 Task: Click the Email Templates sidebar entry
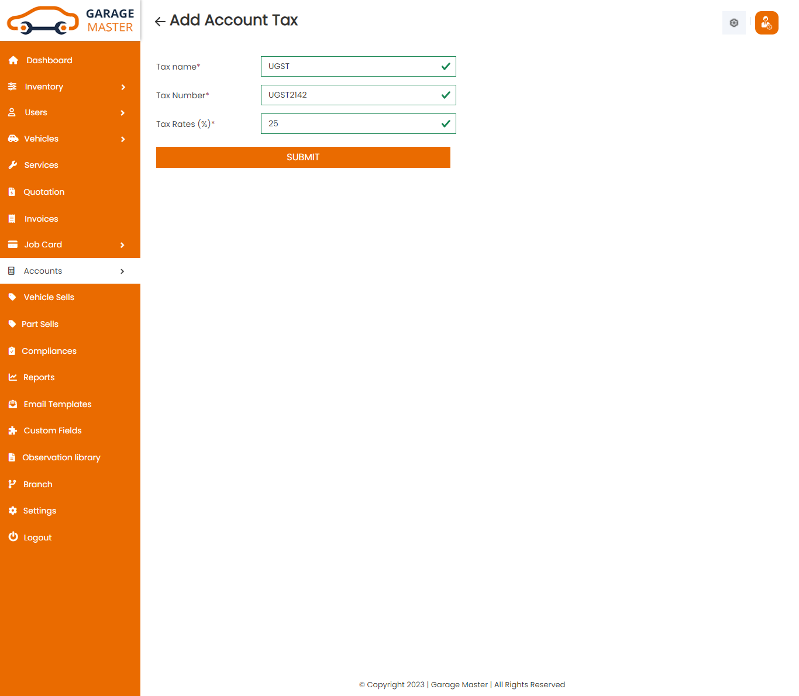click(57, 404)
